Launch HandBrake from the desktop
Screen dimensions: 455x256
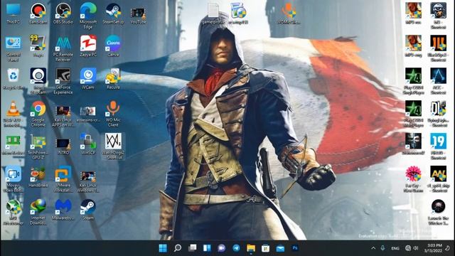pyautogui.click(x=38, y=177)
